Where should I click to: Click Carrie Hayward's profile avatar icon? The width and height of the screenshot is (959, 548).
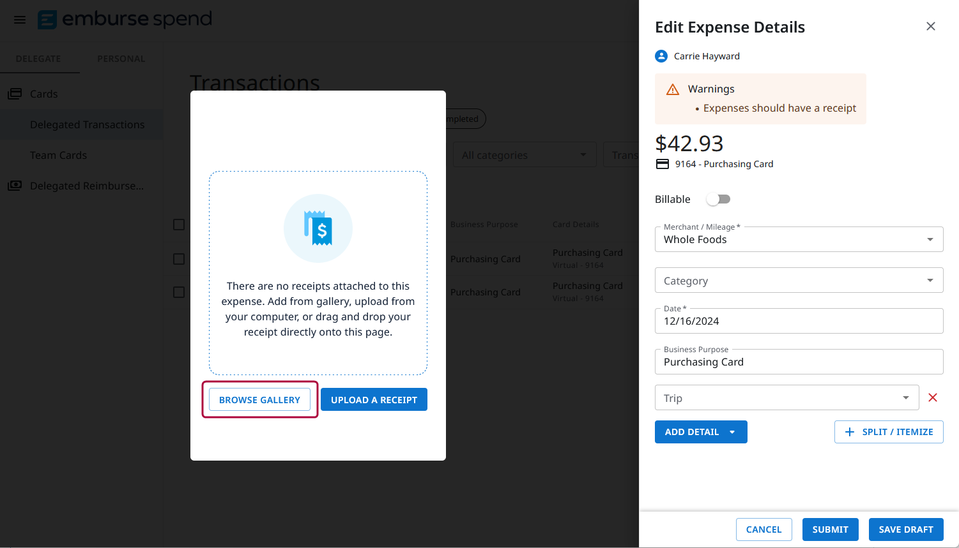pos(661,56)
